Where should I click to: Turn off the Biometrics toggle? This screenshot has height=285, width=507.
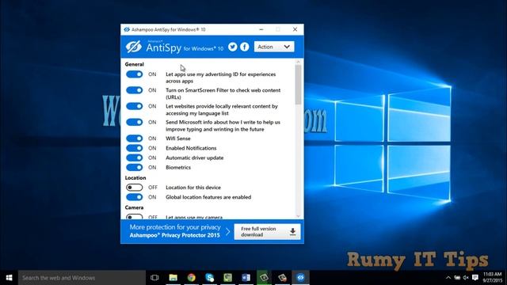coord(134,167)
